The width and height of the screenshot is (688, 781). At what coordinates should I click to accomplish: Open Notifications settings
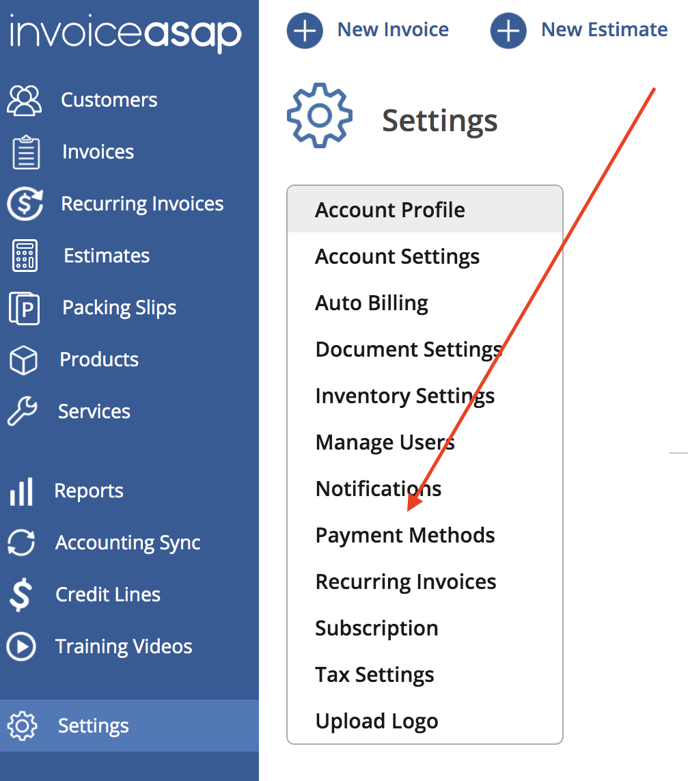click(x=425, y=488)
